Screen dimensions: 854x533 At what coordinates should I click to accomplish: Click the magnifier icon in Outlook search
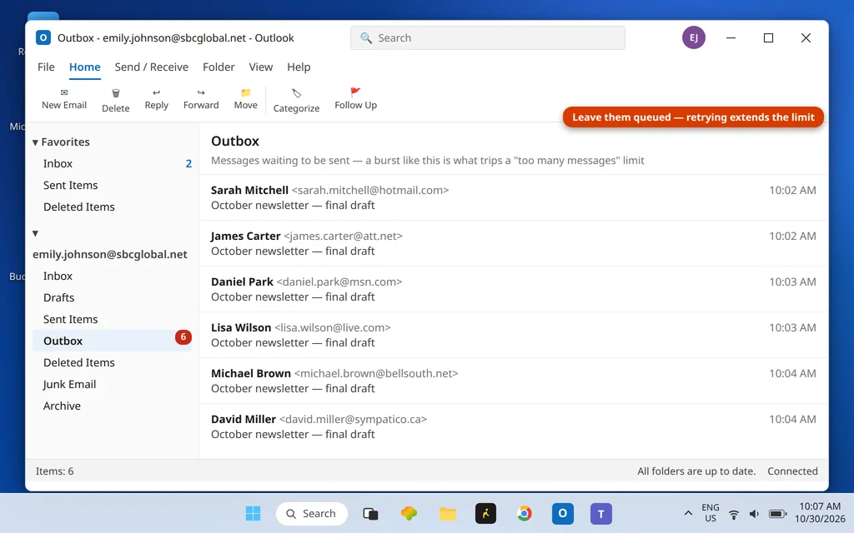click(x=366, y=38)
